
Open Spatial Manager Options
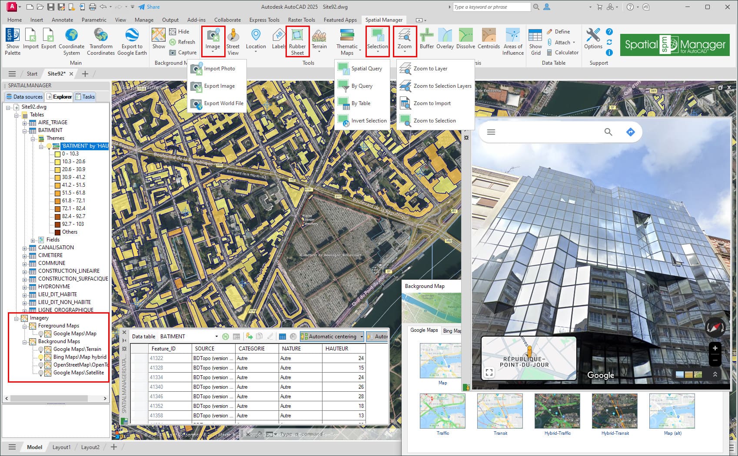click(593, 39)
